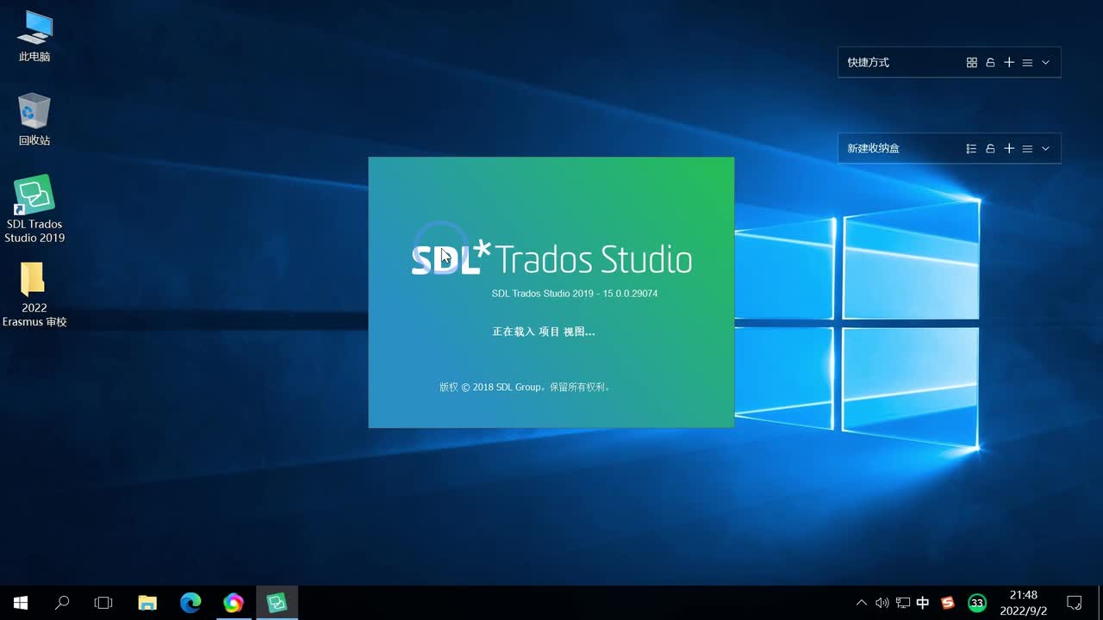Open the volume control in tray

882,603
